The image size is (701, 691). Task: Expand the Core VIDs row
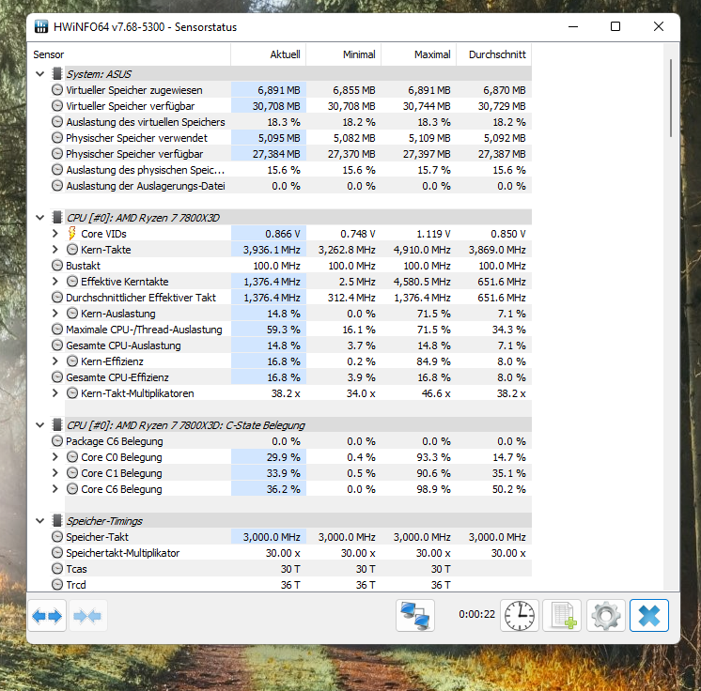tap(55, 233)
